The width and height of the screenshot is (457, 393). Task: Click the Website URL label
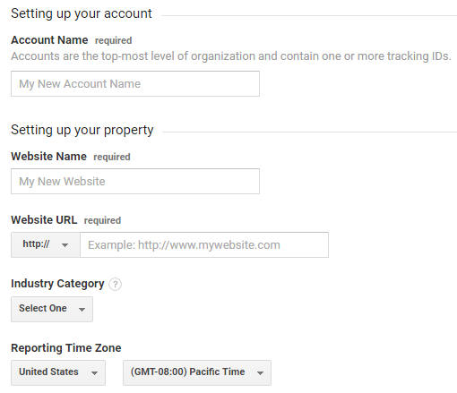click(x=44, y=220)
